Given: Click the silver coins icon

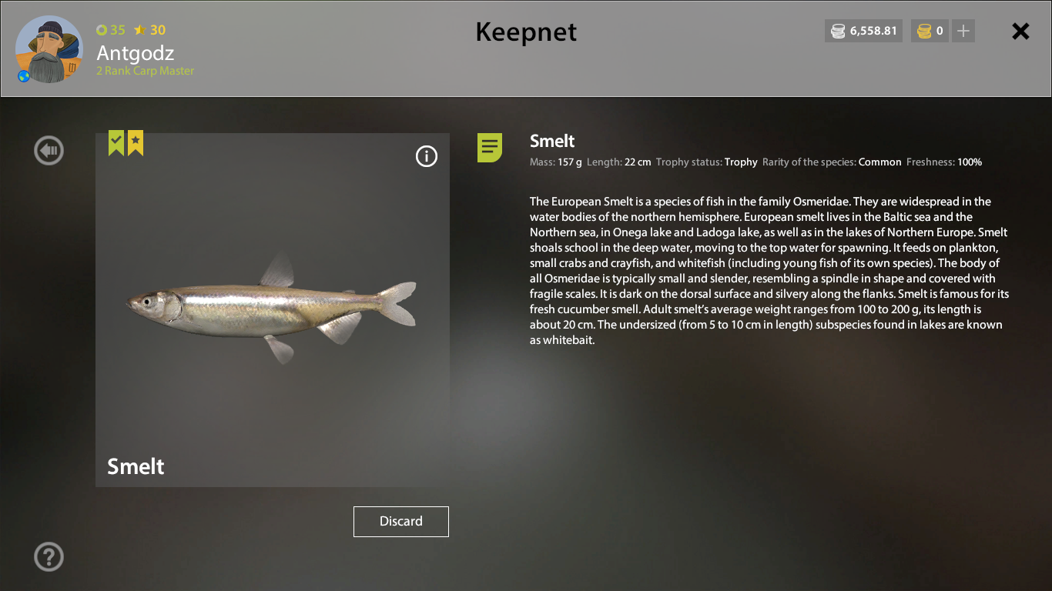Looking at the screenshot, I should pyautogui.click(x=838, y=32).
